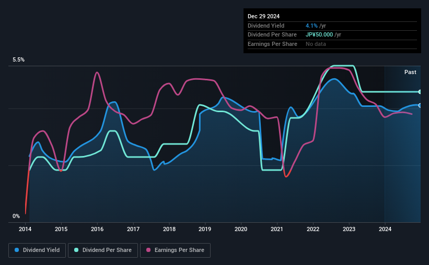The width and height of the screenshot is (429, 265).
Task: Click the Dividend Per Share tooltip row label
Action: tap(272, 35)
